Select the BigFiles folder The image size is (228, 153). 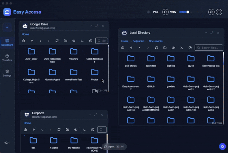[171, 61]
